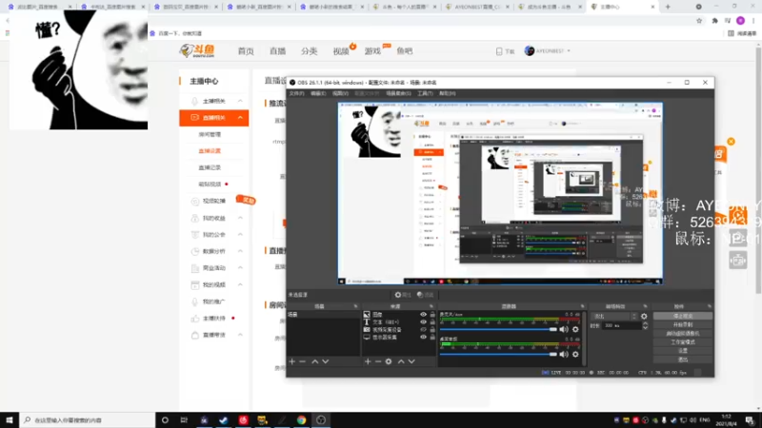Click the 停止推流 stop streaming button
Screen dimensions: 762x428
pyautogui.click(x=683, y=316)
